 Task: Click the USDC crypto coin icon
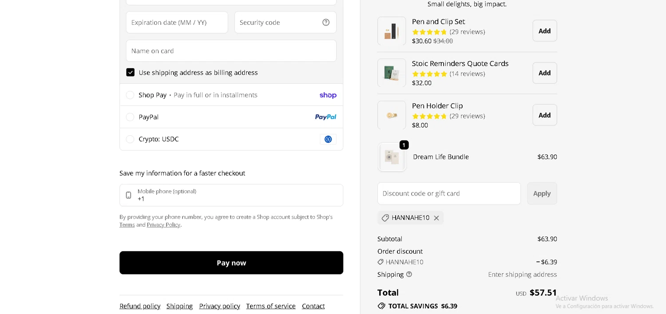pyautogui.click(x=328, y=139)
